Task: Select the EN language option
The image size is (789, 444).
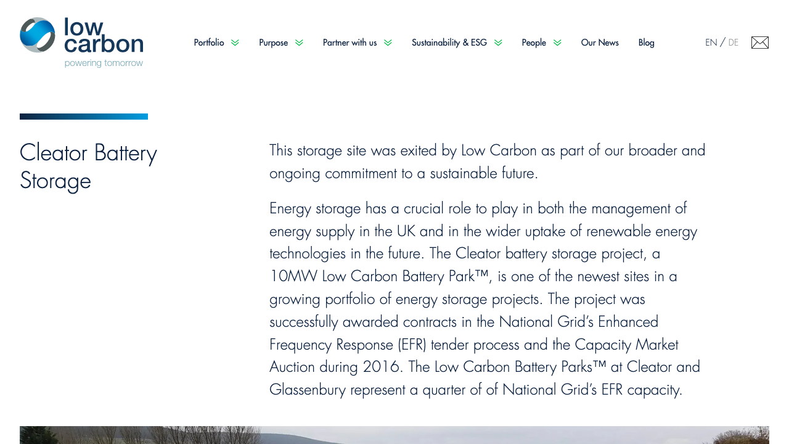Action: pyautogui.click(x=711, y=42)
